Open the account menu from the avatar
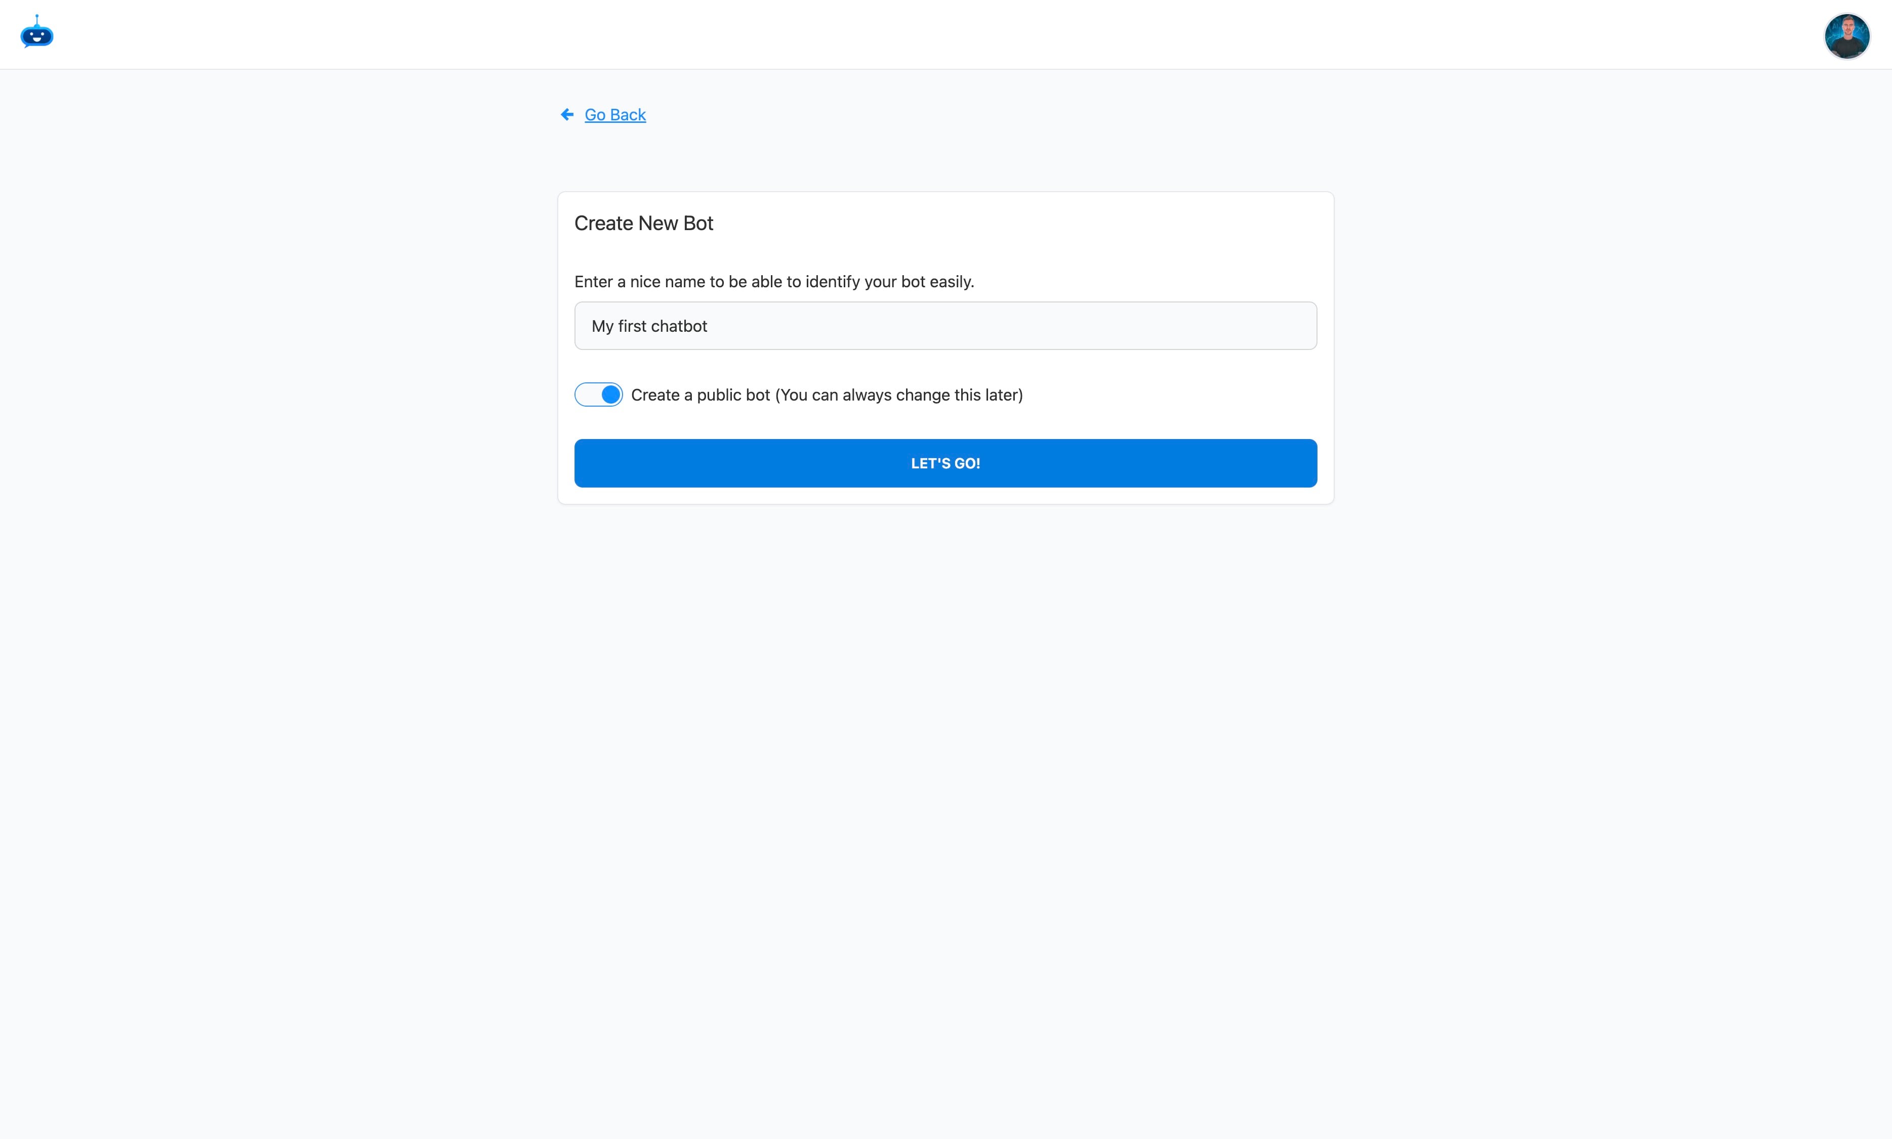The image size is (1892, 1139). (1846, 35)
